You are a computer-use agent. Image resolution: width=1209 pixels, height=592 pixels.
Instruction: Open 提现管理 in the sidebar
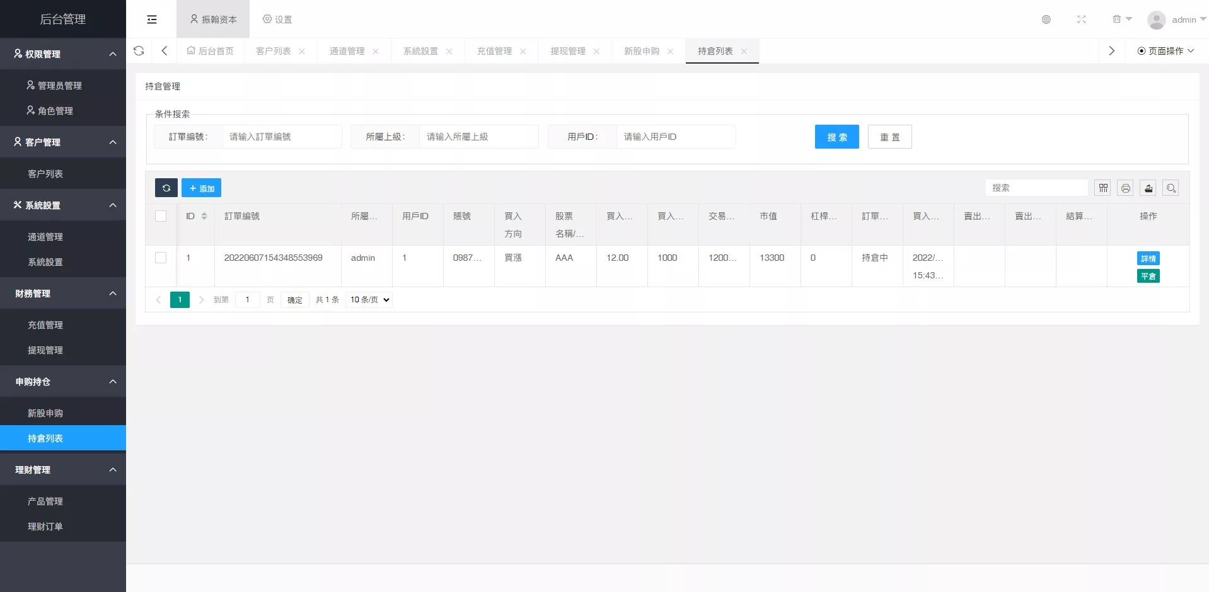pyautogui.click(x=63, y=350)
